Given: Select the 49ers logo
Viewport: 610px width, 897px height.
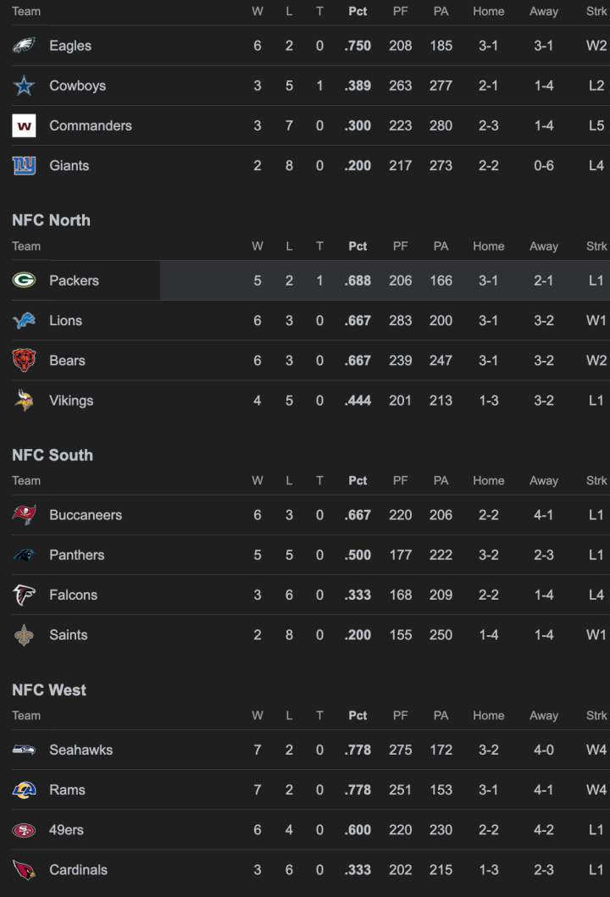Looking at the screenshot, I should point(24,829).
